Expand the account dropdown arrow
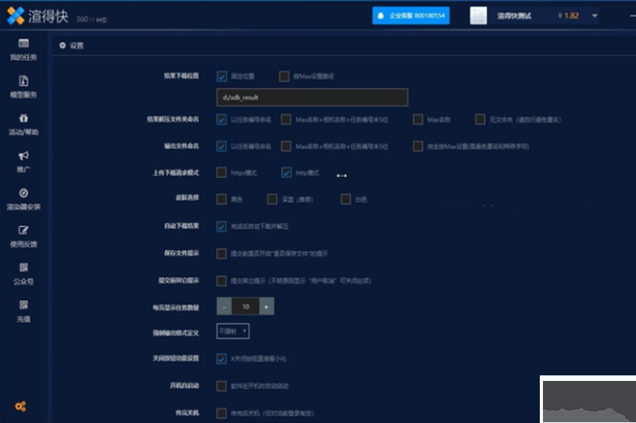 click(595, 16)
